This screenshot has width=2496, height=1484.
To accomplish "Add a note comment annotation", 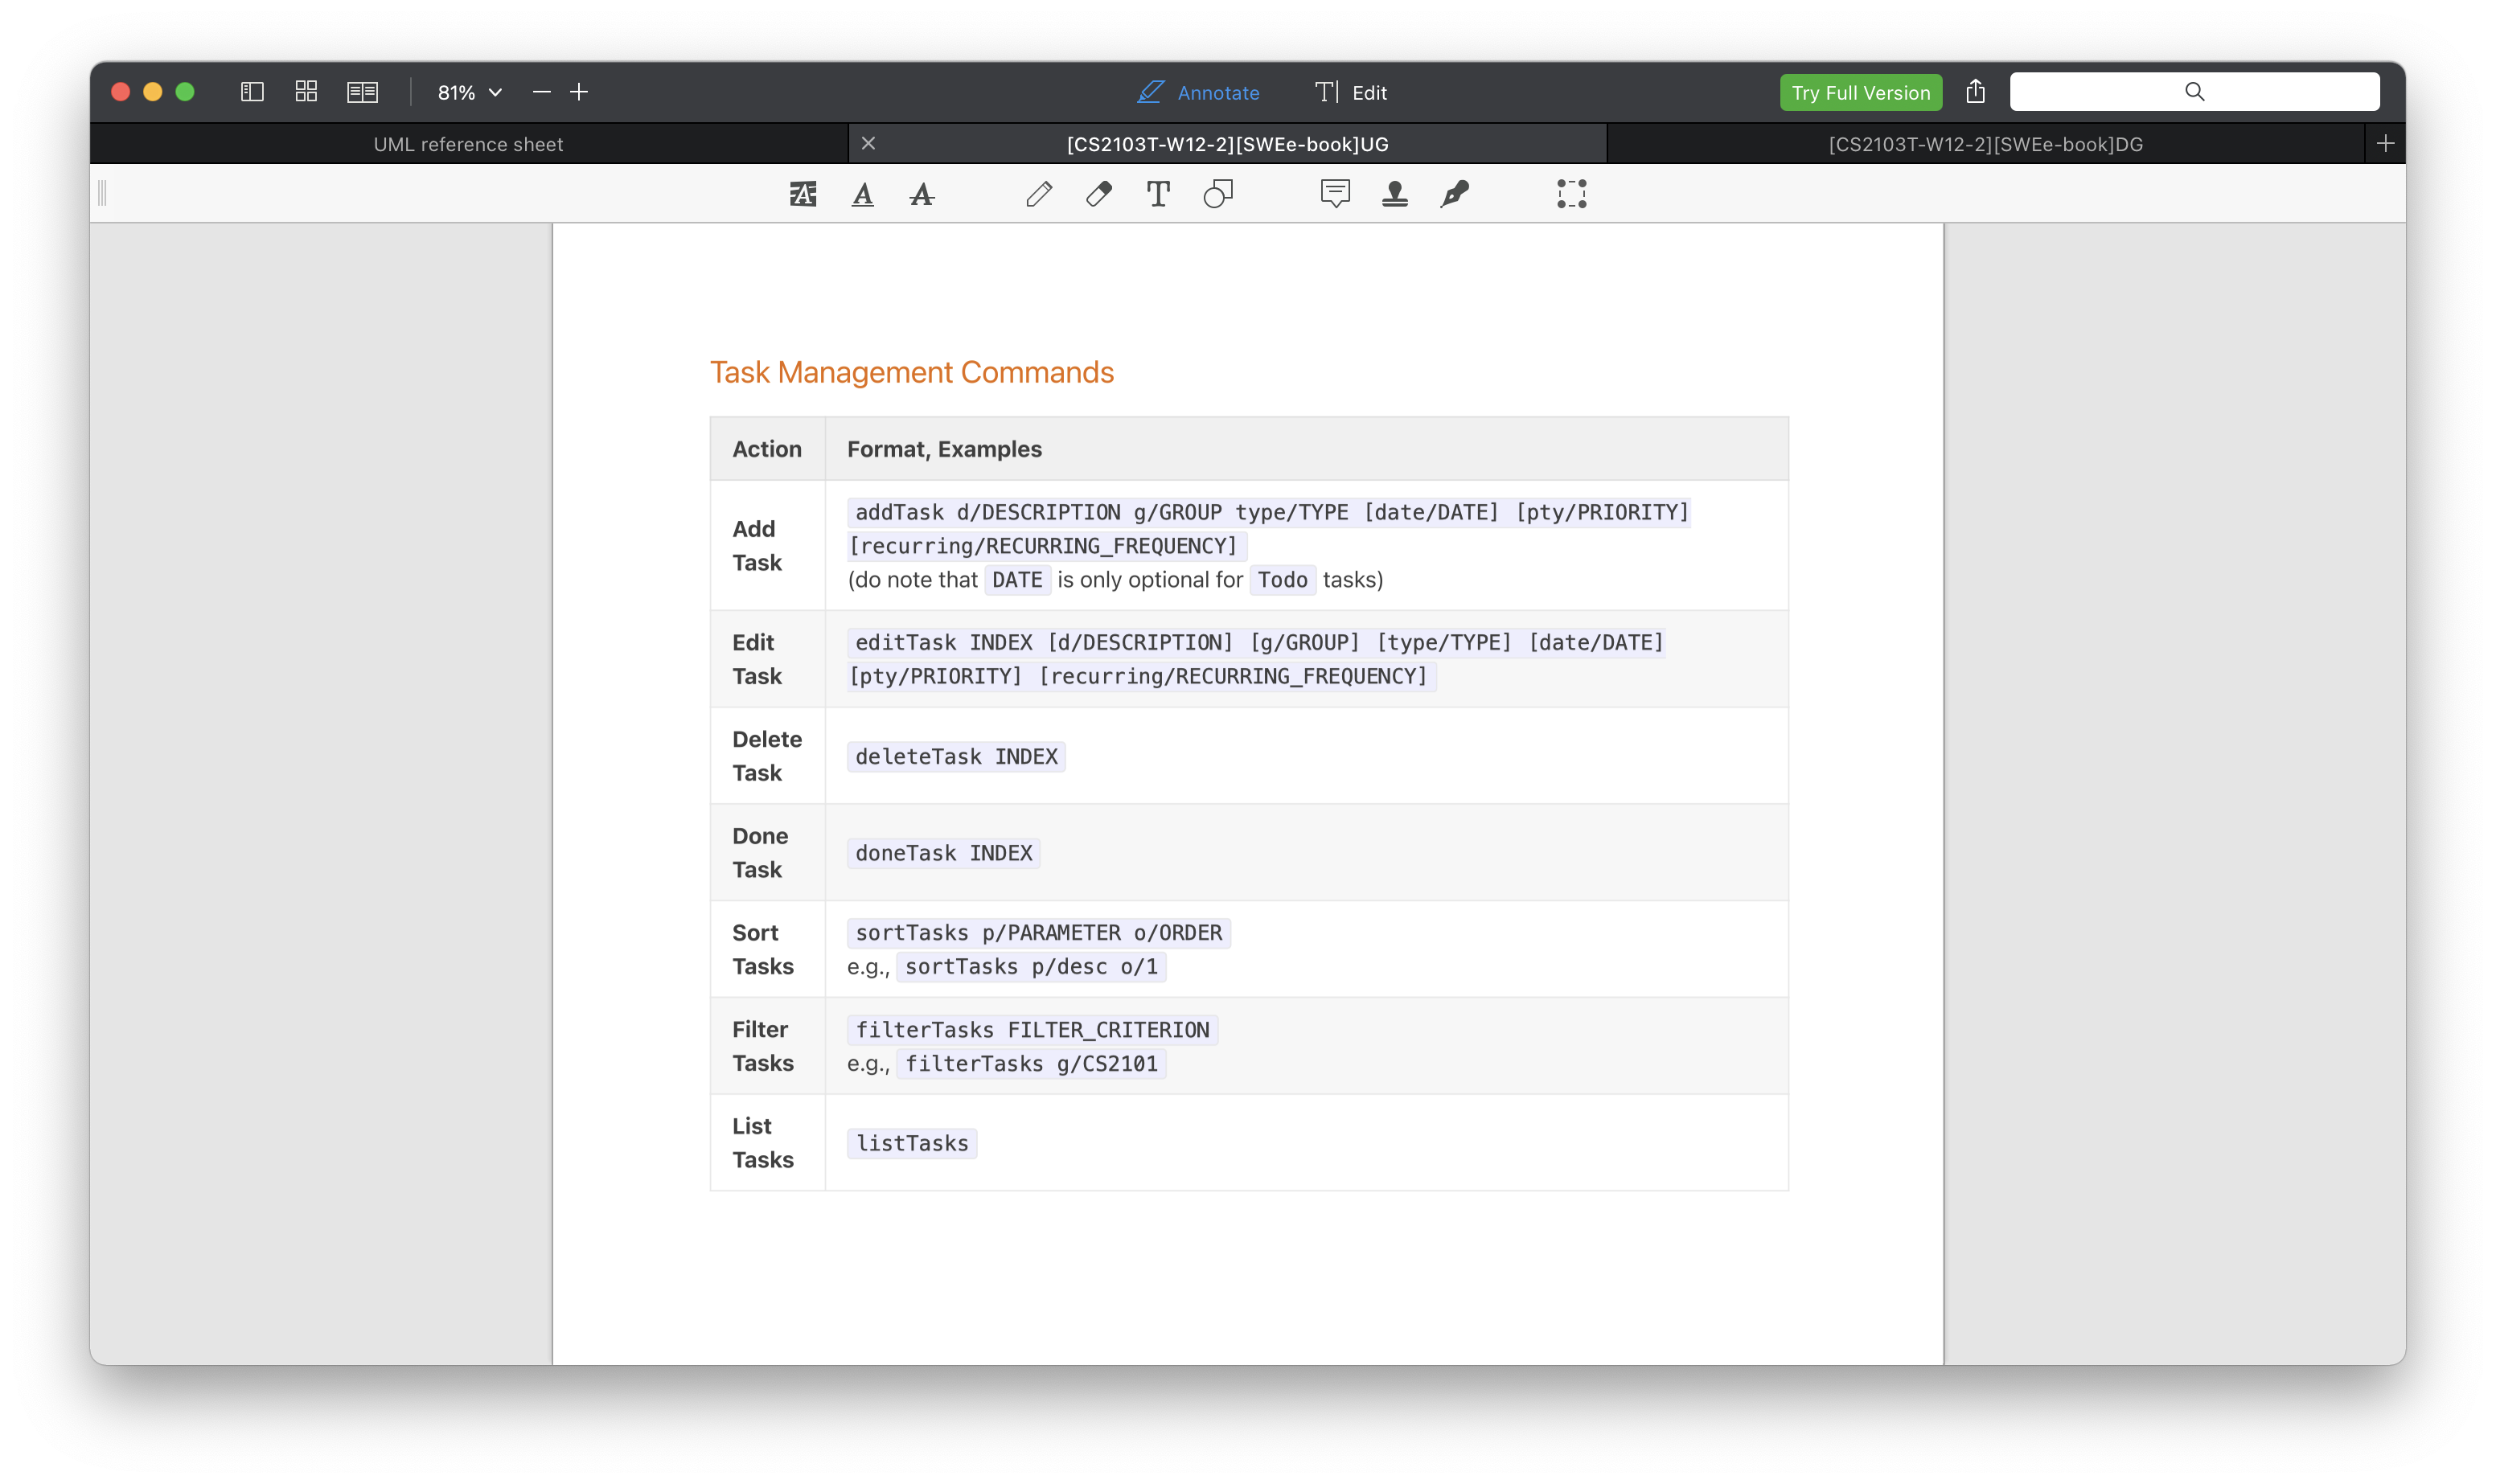I will tap(1335, 194).
